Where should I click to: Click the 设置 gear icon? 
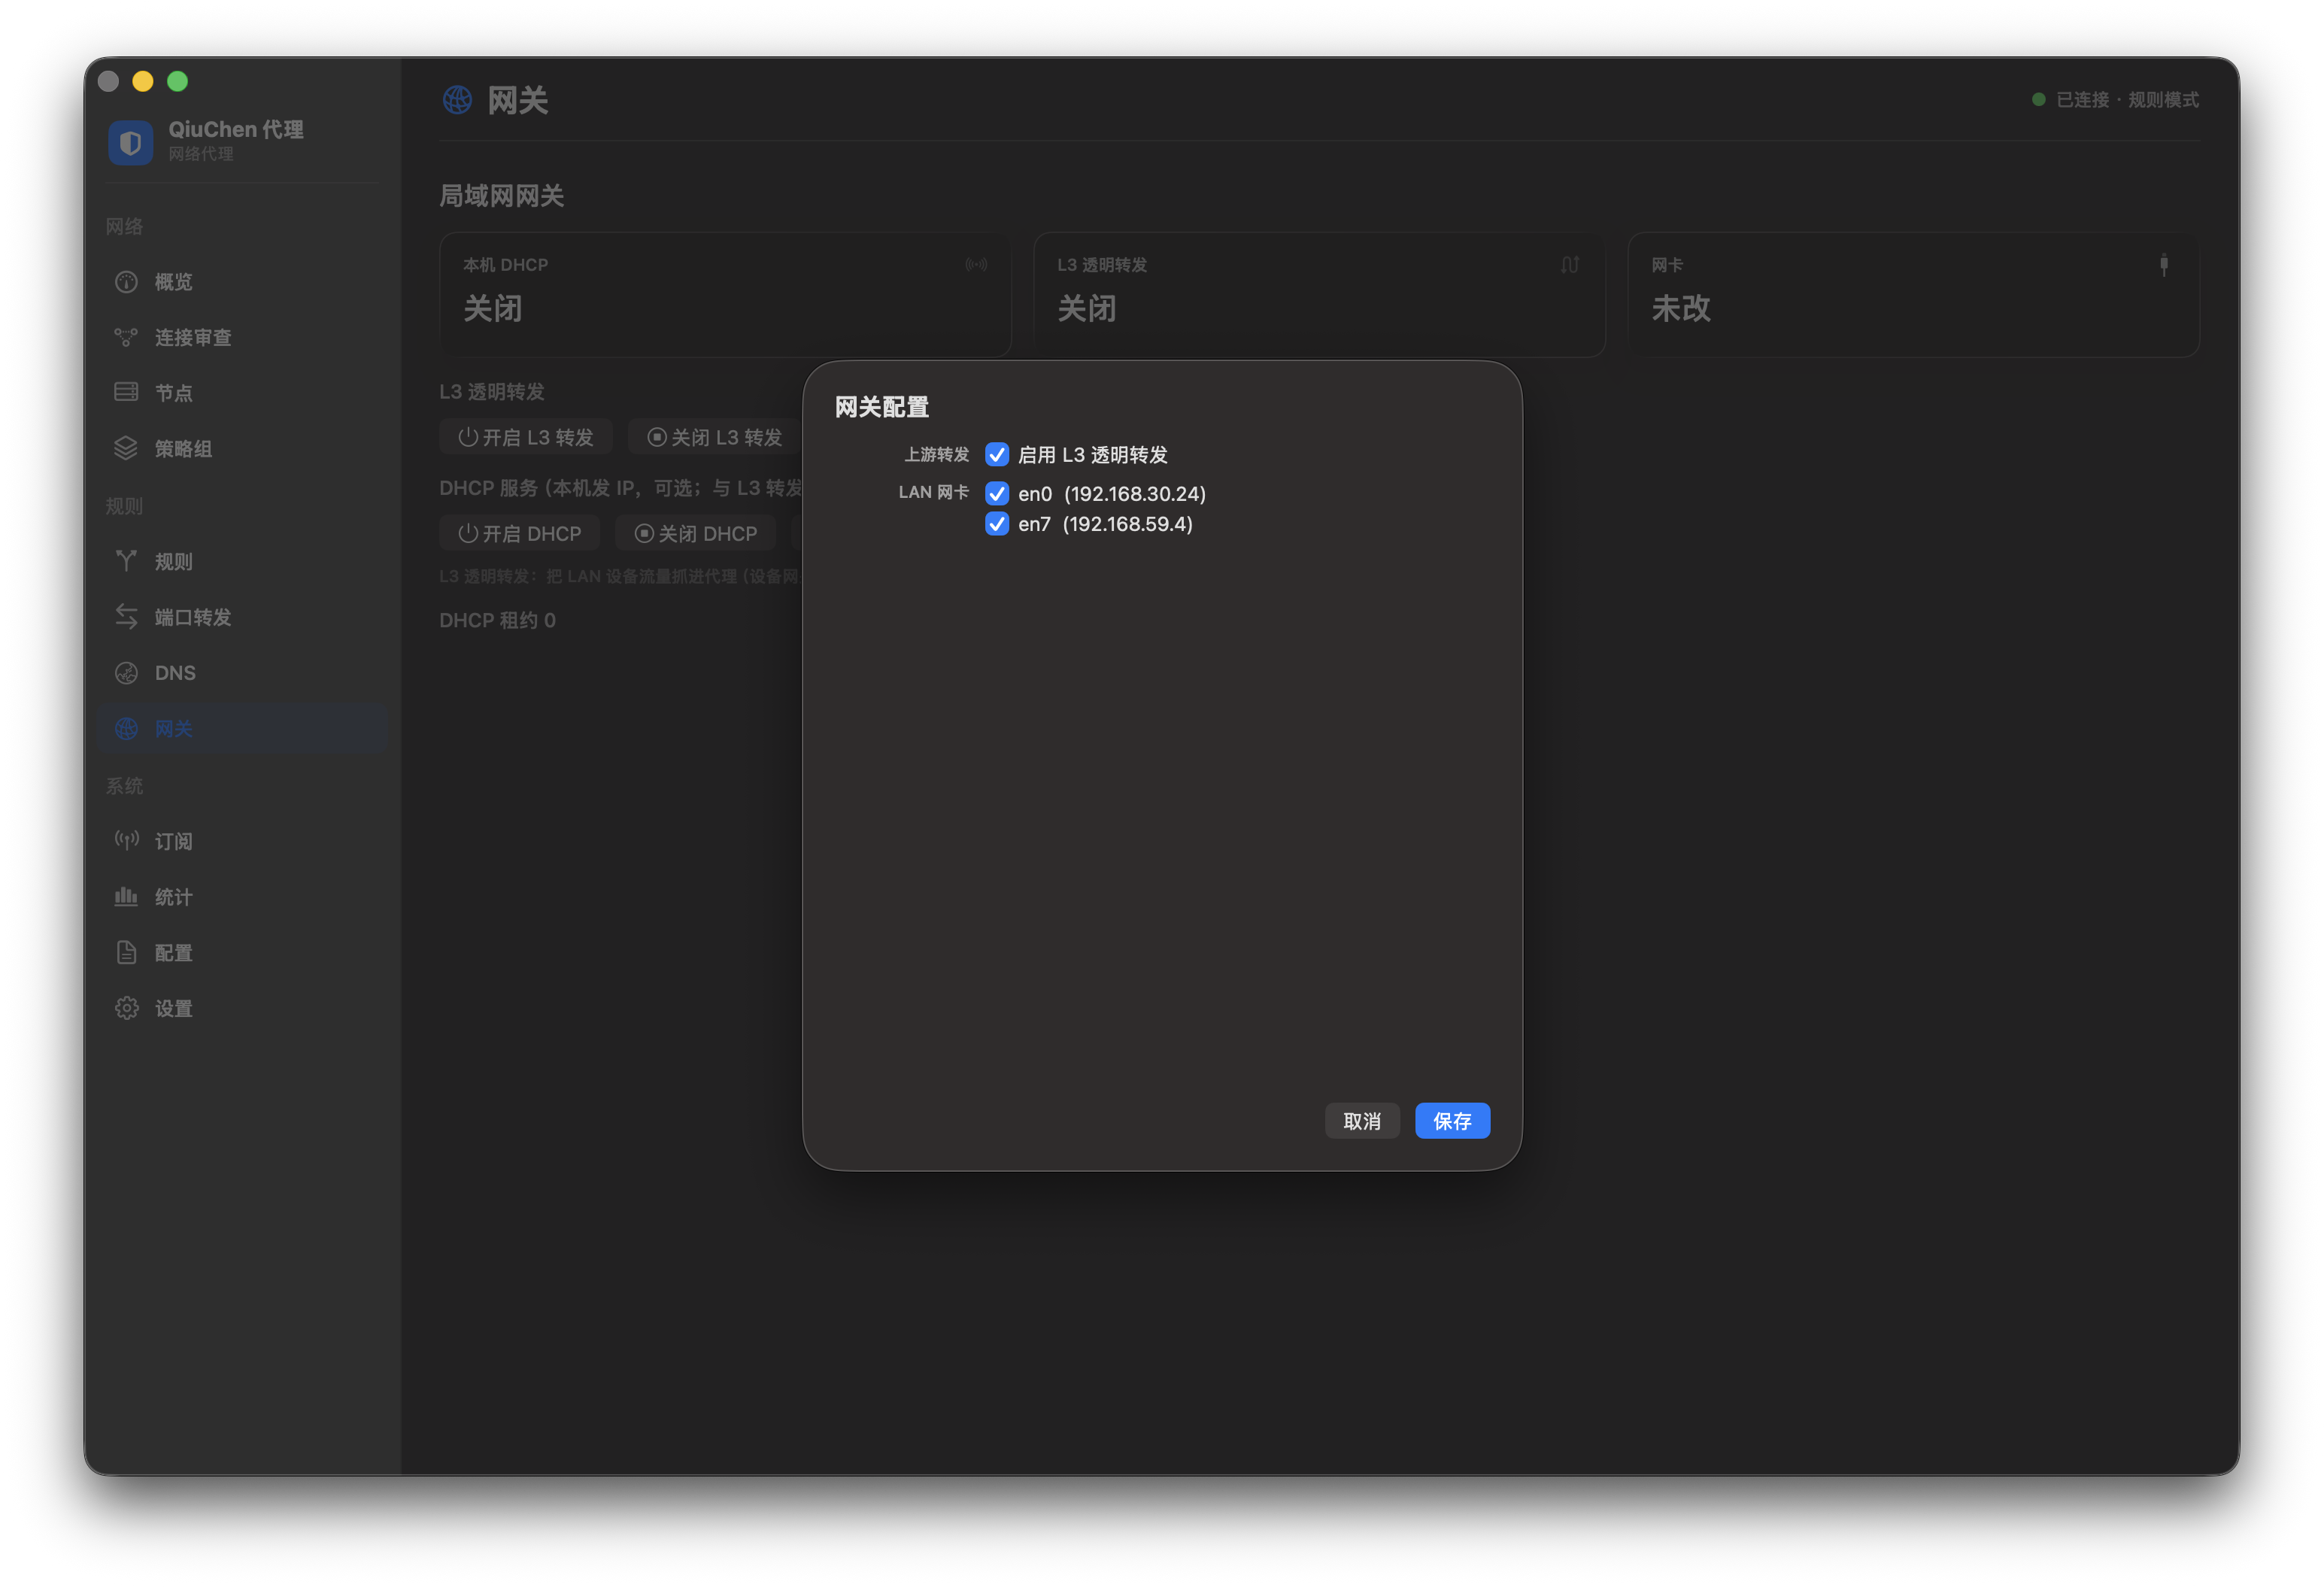point(126,1008)
